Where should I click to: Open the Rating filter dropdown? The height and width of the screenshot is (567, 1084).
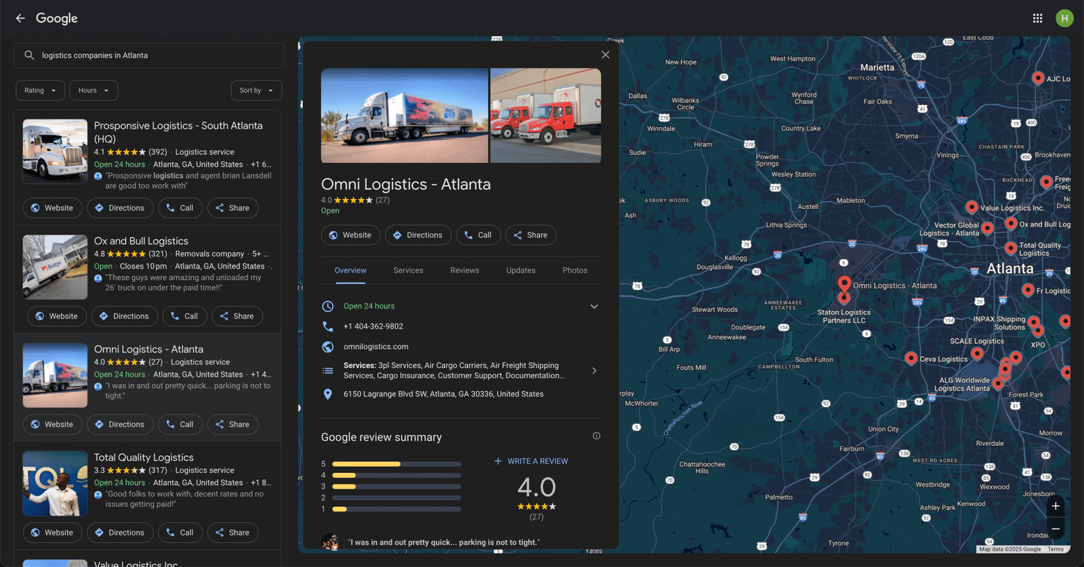point(41,91)
